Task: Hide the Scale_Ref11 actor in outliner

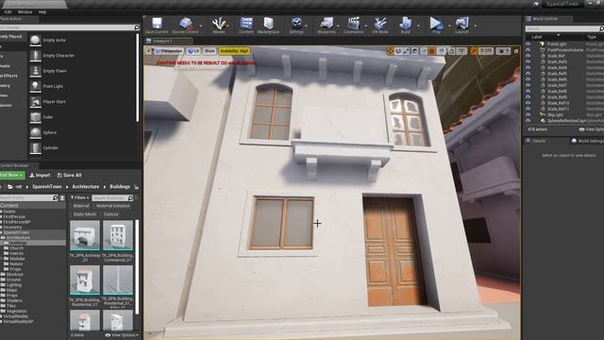Action: 528,109
